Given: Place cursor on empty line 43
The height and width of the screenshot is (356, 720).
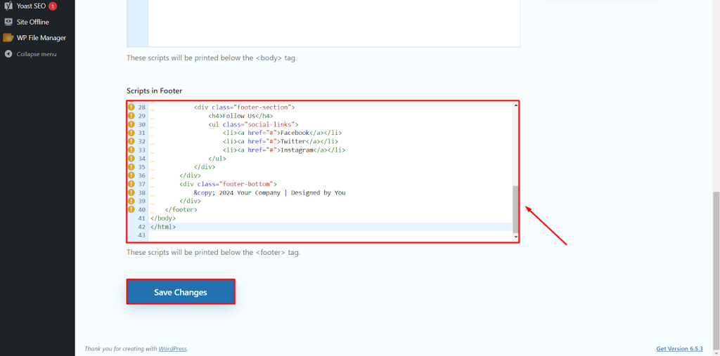Looking at the screenshot, I should (x=330, y=235).
